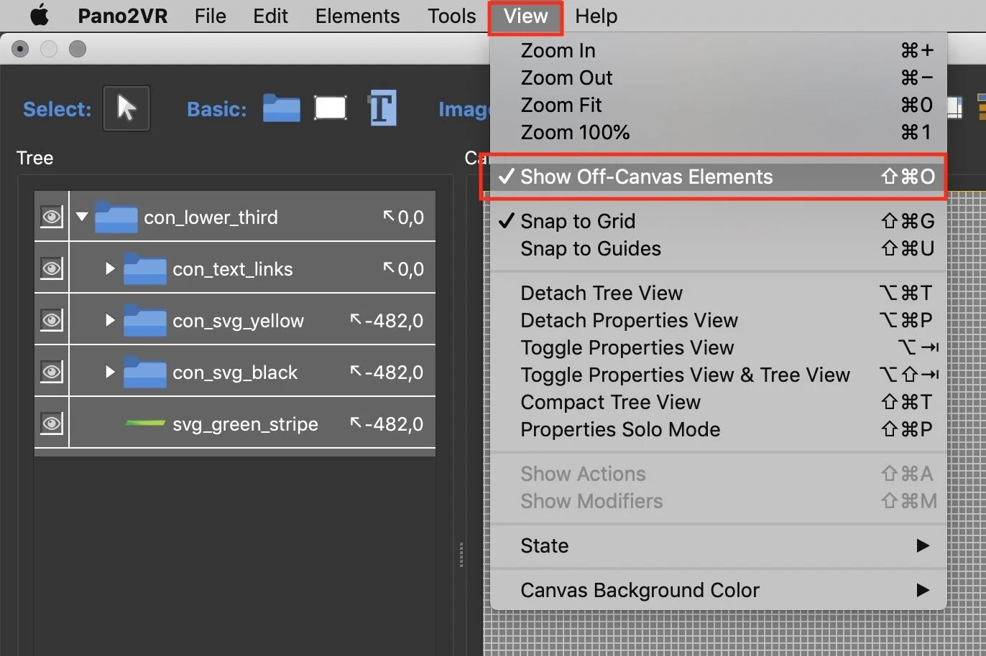This screenshot has height=656, width=986.
Task: Expand the con_text_links tree node
Action: tap(110, 268)
